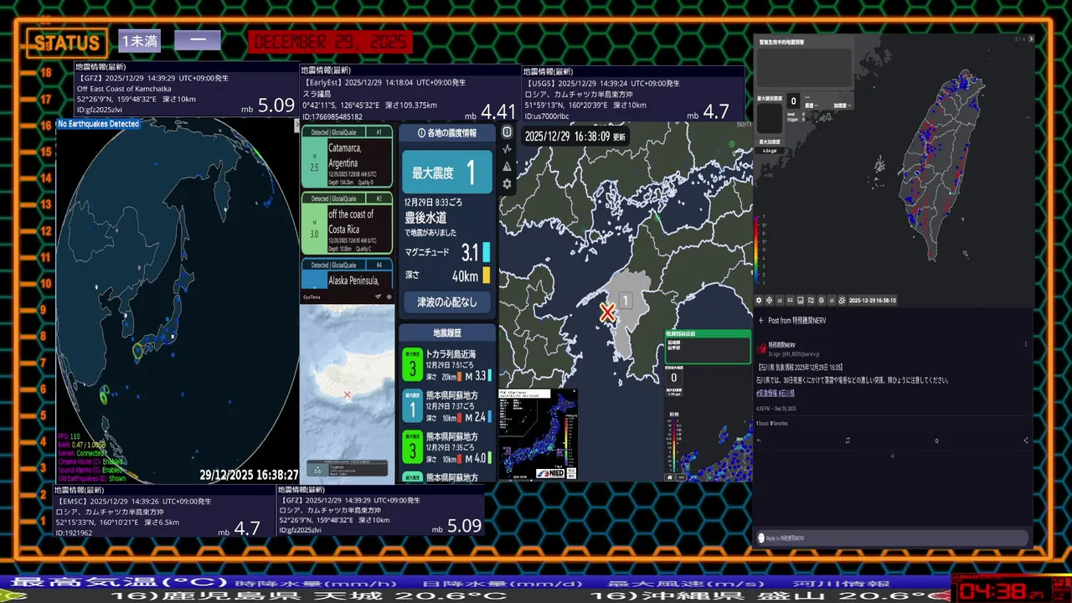Screen dimensions: 1072x603
Task: Click the diamond locate icon in Taiwan toolbar
Action: tap(769, 301)
